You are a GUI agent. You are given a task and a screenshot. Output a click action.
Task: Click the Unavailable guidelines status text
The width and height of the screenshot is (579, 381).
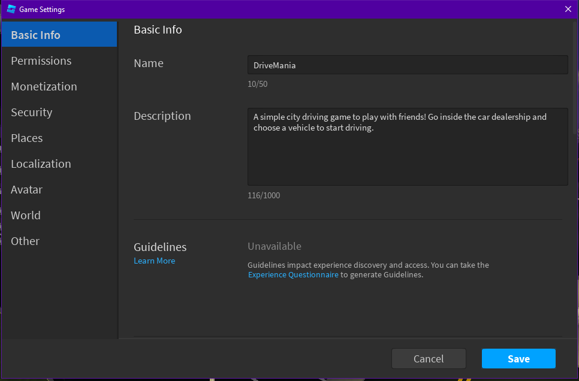(275, 246)
